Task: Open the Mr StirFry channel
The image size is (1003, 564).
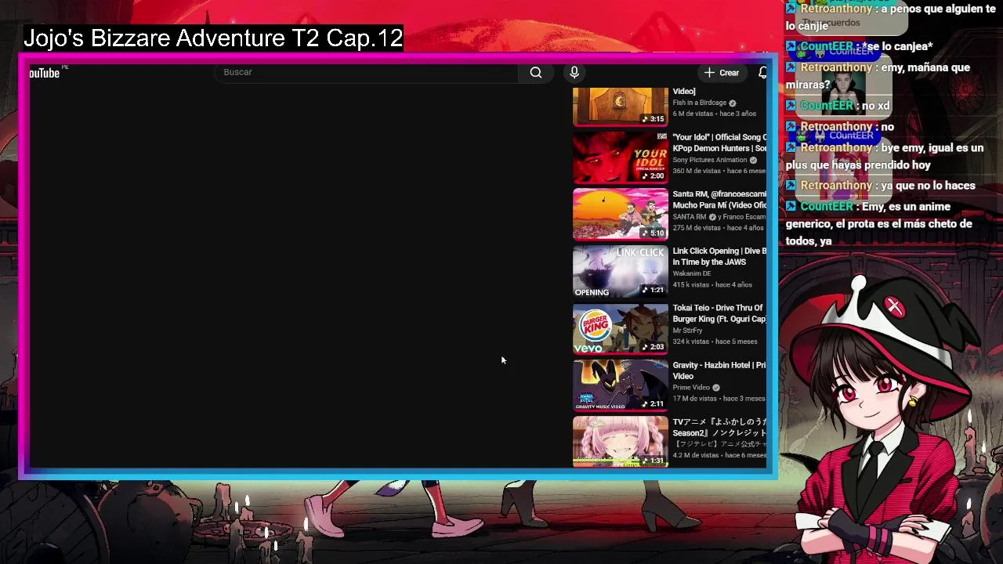Action: (x=687, y=331)
